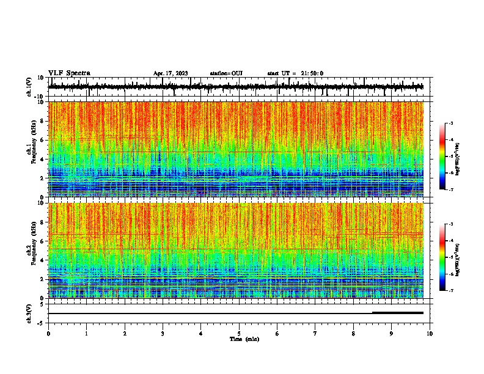Click the '-3' label on ch.1 color scale
The height and width of the screenshot is (374, 484).
coord(450,123)
